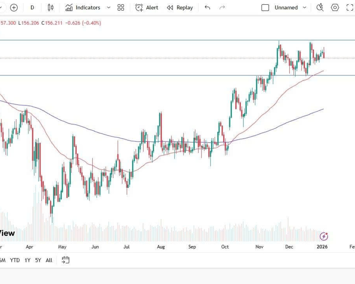Click the redo arrow toggle
Screen dimensions: 355x284
click(x=222, y=7)
